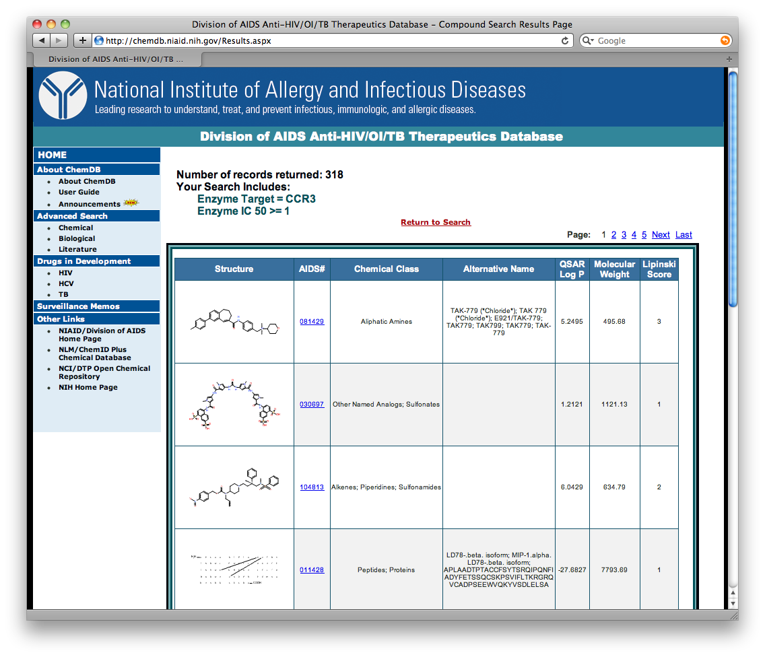
Task: Select Chemical under Advanced Search
Action: 75,228
